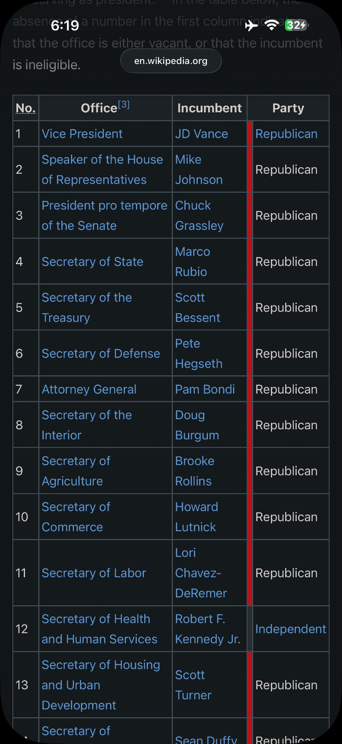This screenshot has height=744, width=342.
Task: Open the reference [3] footnote link
Action: point(124,105)
